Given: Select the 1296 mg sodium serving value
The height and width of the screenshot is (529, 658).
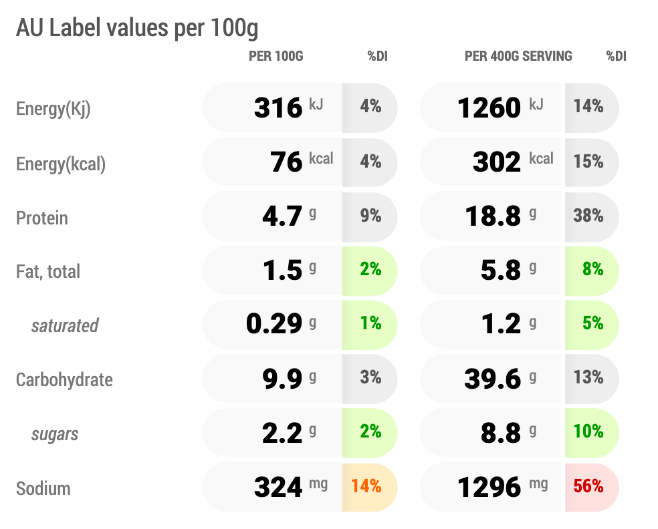Looking at the screenshot, I should click(x=489, y=487).
